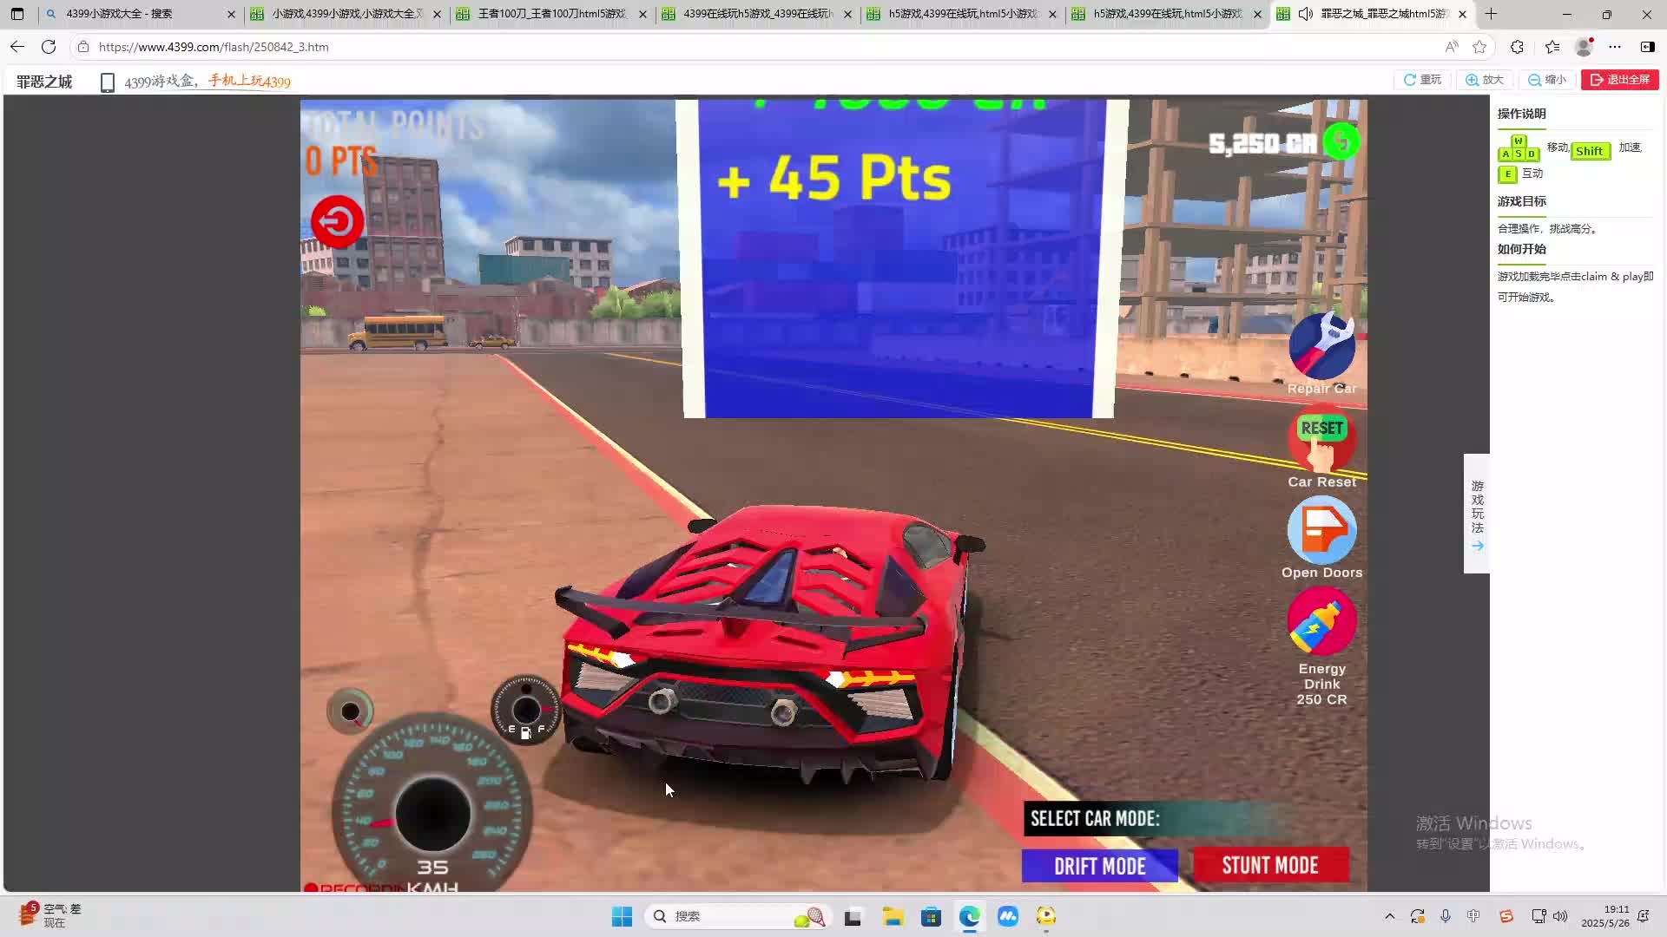Click the Open Doors icon
Image resolution: width=1667 pixels, height=937 pixels.
tap(1321, 530)
